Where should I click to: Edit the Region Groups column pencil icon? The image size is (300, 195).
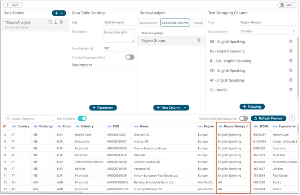[247, 126]
